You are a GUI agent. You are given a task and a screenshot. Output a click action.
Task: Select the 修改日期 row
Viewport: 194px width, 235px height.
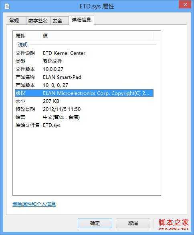pos(84,109)
